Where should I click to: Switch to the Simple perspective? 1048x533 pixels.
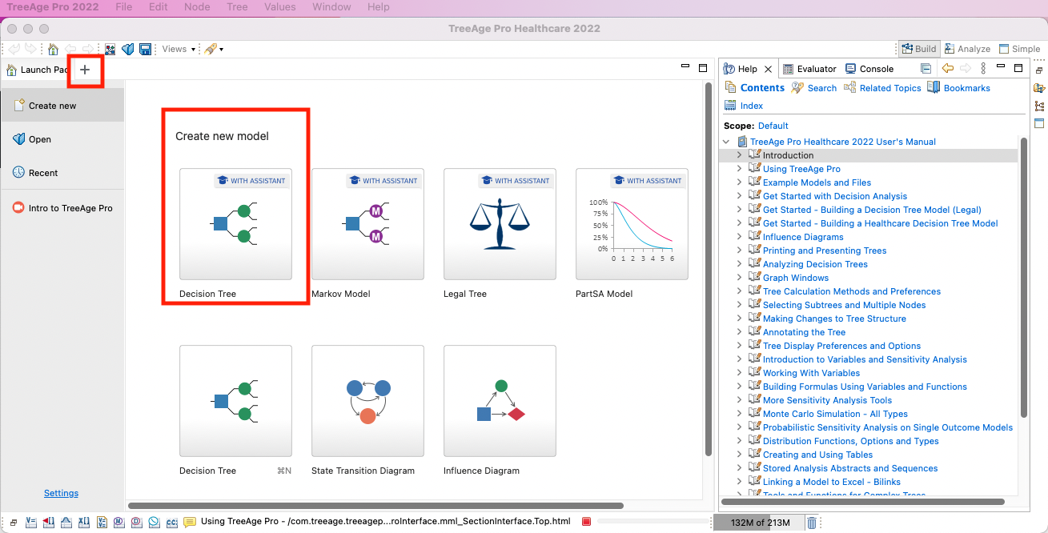1019,49
